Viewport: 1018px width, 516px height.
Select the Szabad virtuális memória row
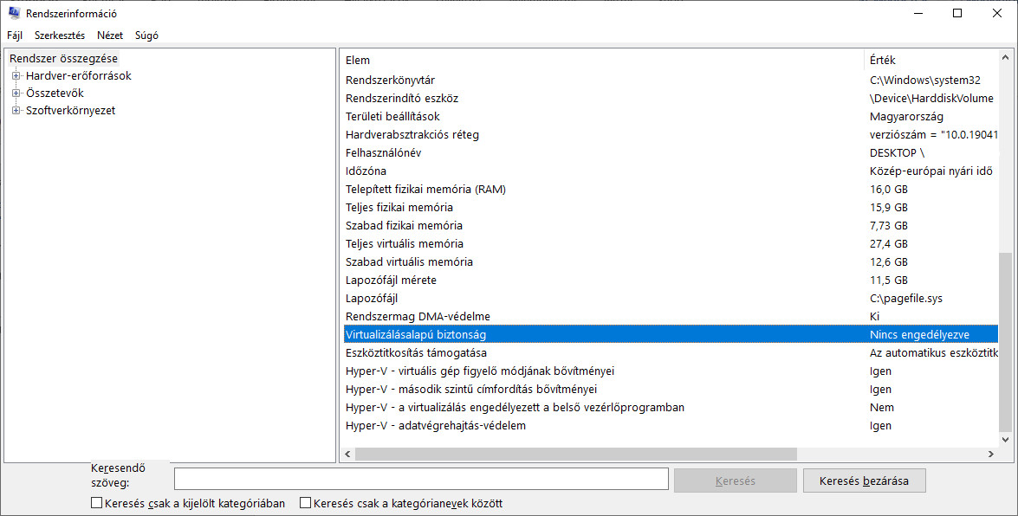[670, 262]
